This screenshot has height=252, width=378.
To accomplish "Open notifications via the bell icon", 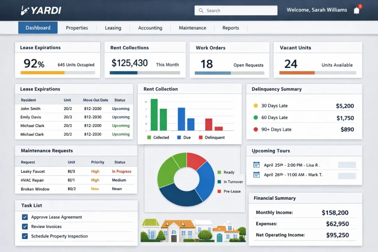I will [x=356, y=10].
